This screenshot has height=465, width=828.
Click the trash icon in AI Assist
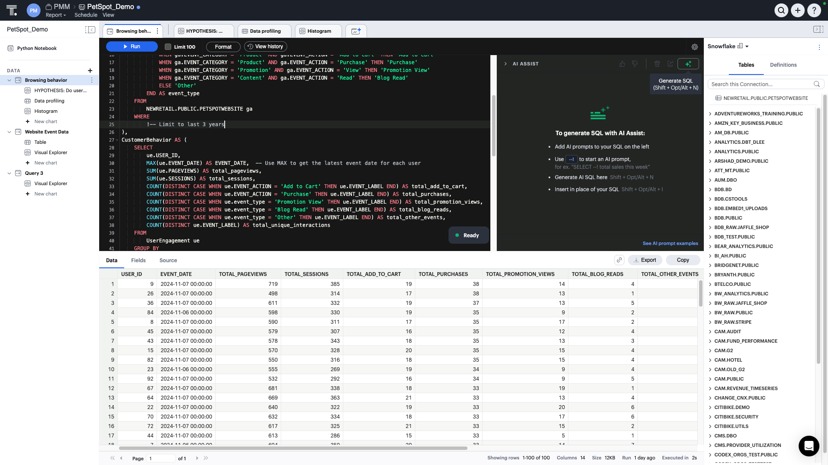(x=657, y=64)
